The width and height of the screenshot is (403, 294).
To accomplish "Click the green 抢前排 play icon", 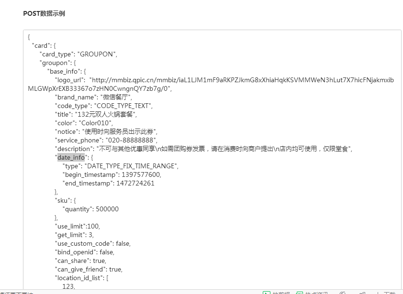I will 268,292.
